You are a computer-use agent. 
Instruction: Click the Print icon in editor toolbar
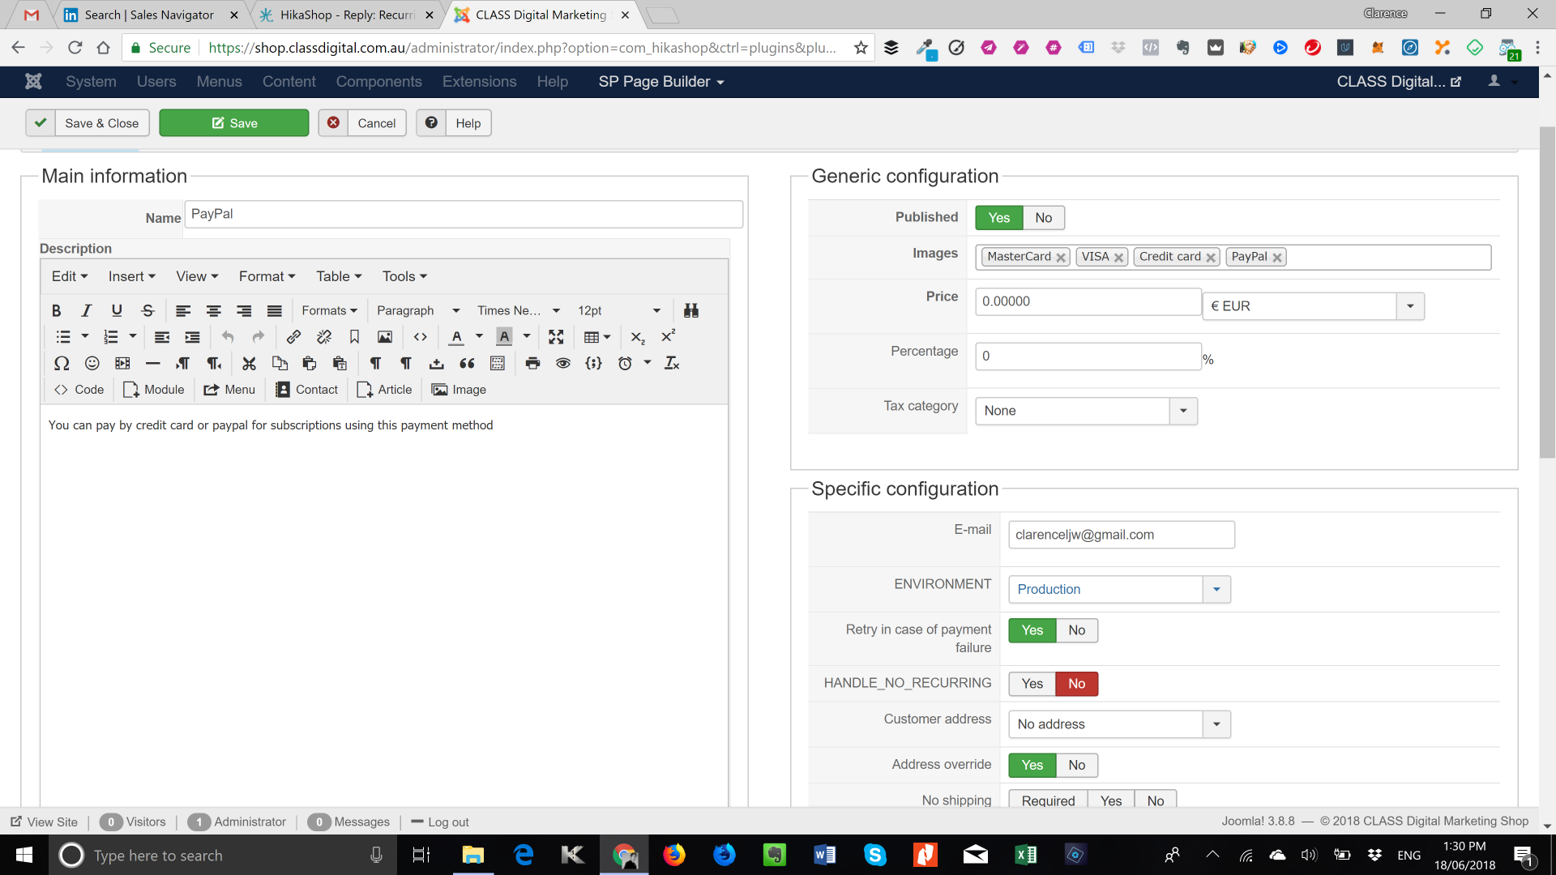click(532, 364)
